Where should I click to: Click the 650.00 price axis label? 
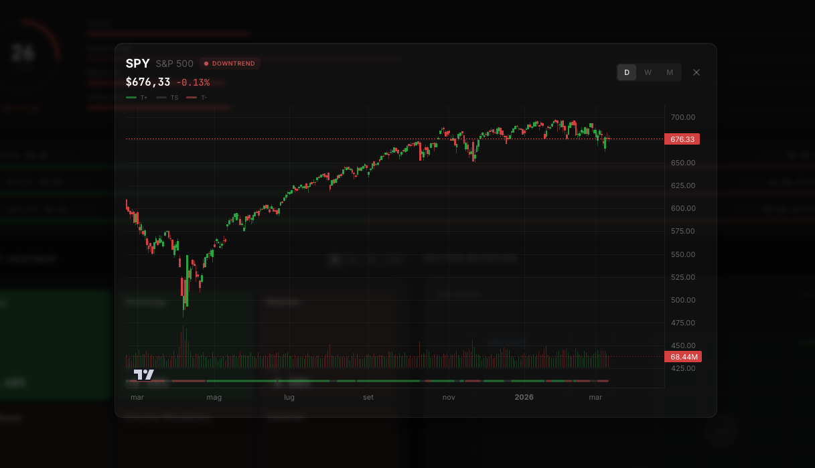pos(683,163)
